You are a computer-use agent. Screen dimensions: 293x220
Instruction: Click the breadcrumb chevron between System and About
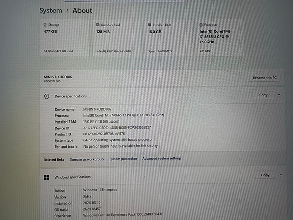click(67, 10)
